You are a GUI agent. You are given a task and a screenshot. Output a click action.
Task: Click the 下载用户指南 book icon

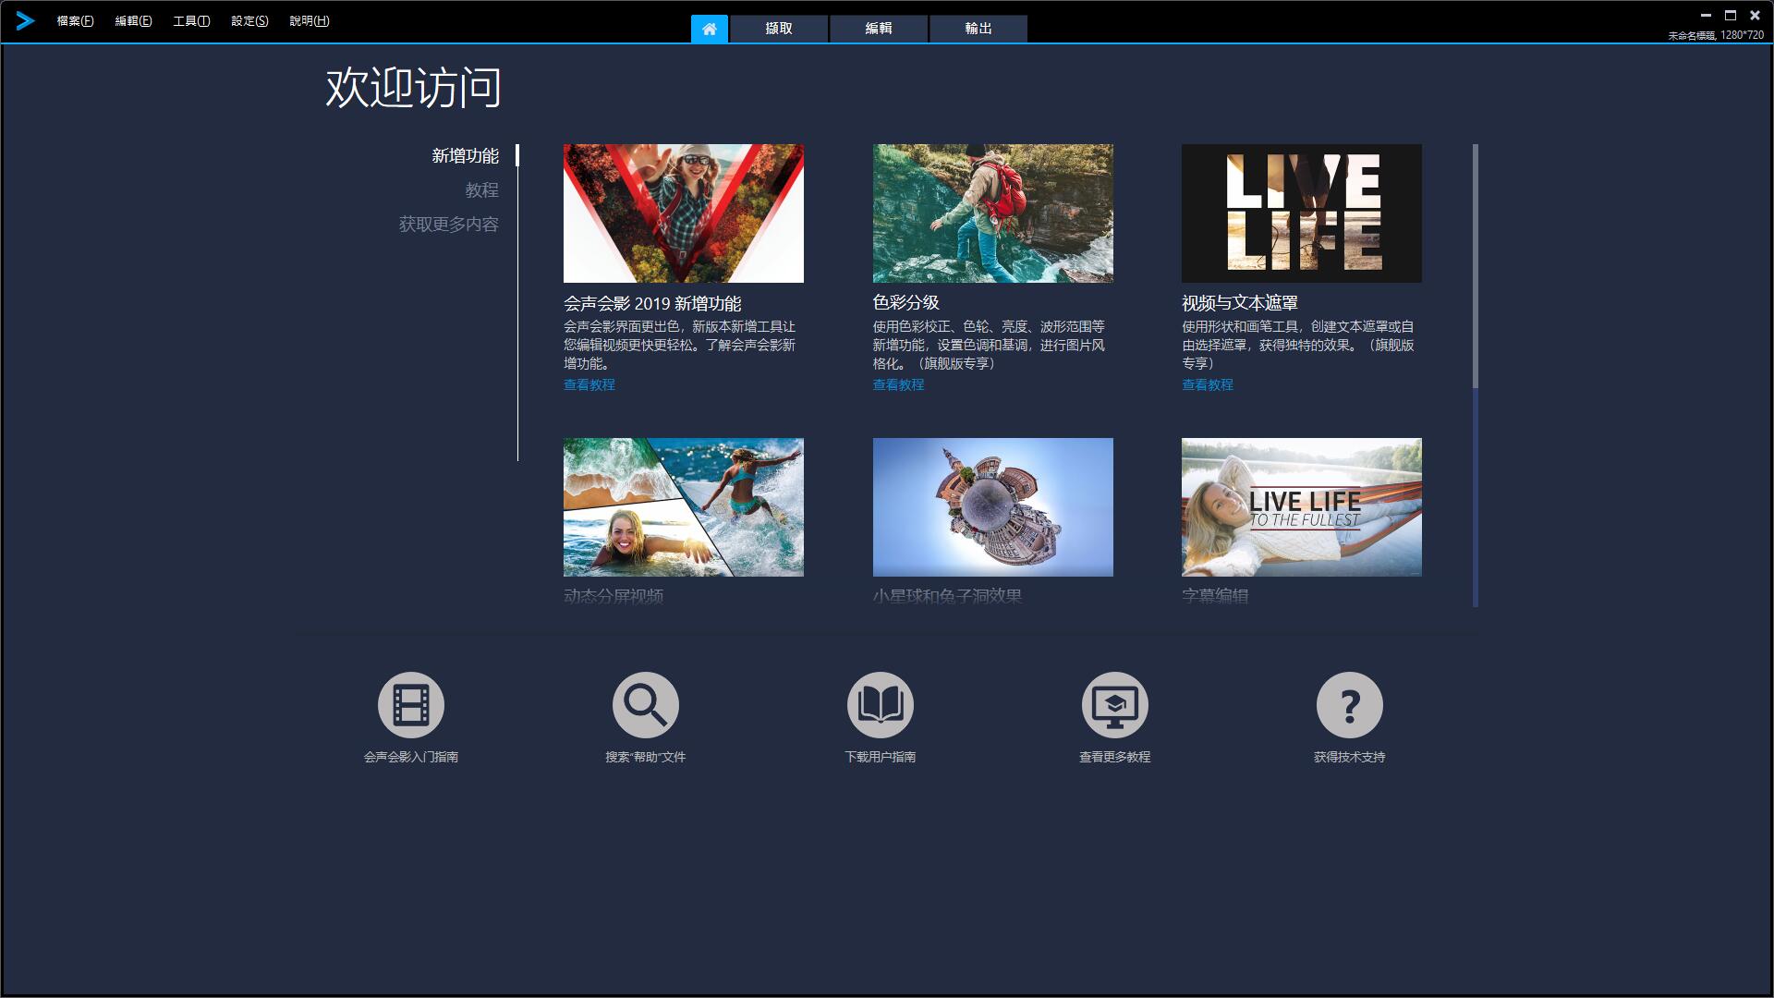(x=881, y=705)
